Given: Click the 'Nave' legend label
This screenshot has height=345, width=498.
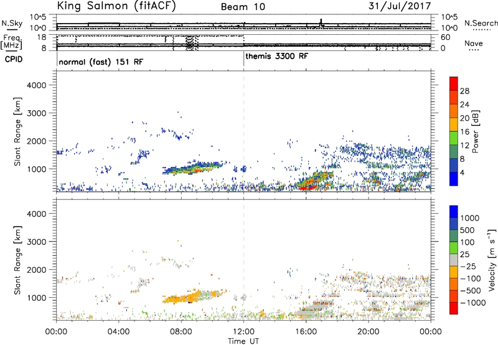Looking at the screenshot, I should pos(474,43).
